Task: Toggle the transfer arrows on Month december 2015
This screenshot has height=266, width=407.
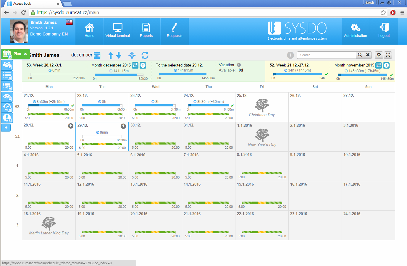Action: 135,65
